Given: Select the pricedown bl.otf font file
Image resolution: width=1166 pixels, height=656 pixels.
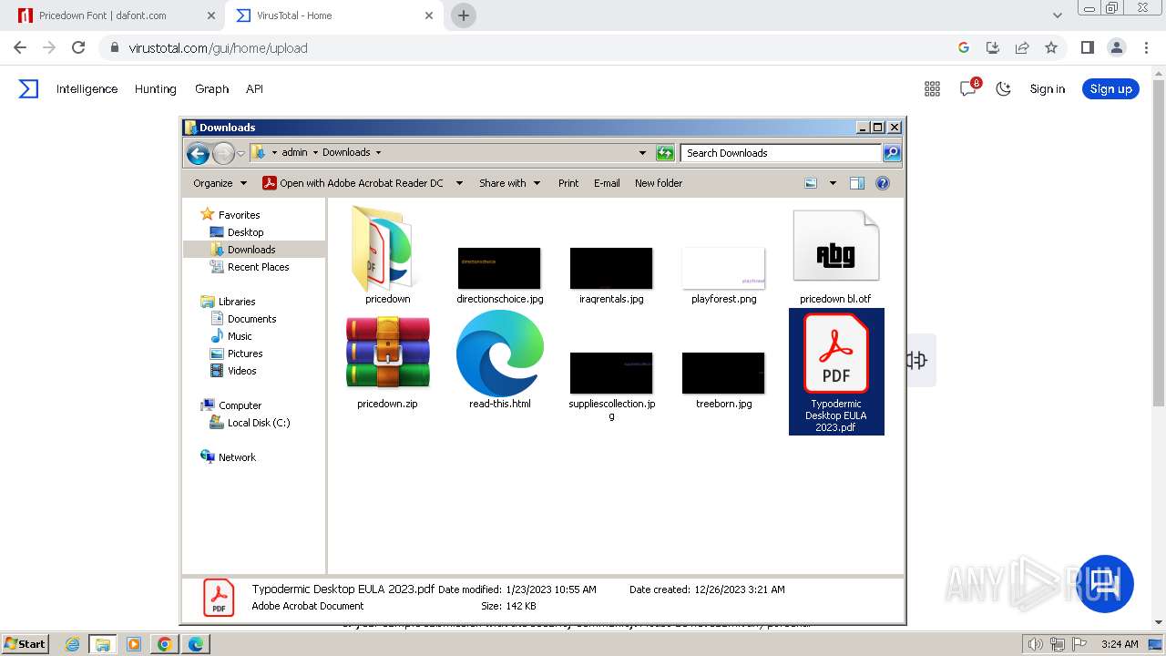Looking at the screenshot, I should 835,246.
